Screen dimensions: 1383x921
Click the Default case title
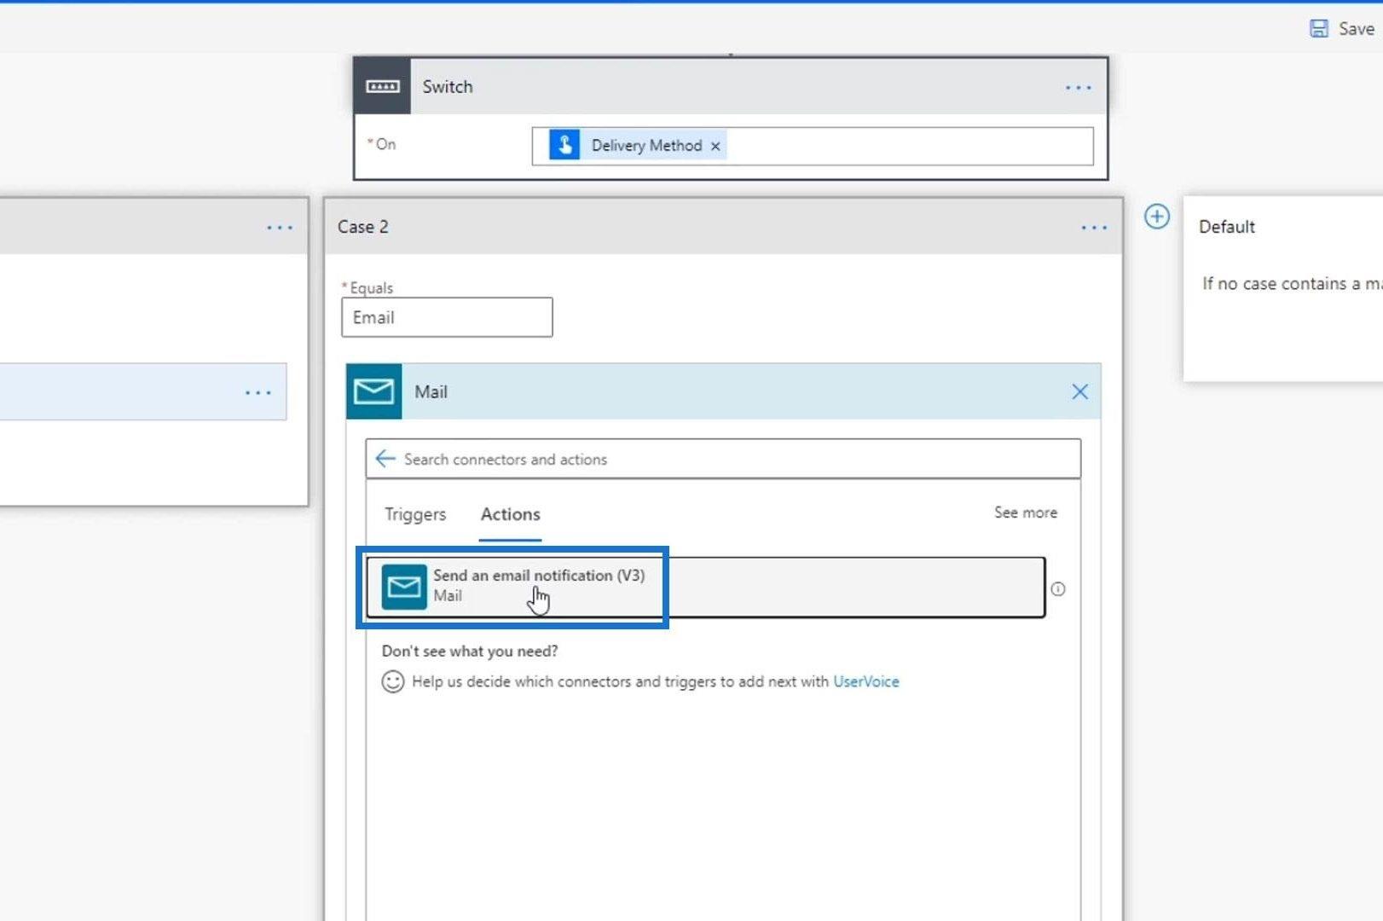point(1227,227)
